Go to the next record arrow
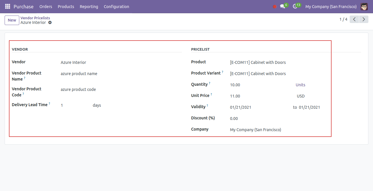 click(x=364, y=19)
